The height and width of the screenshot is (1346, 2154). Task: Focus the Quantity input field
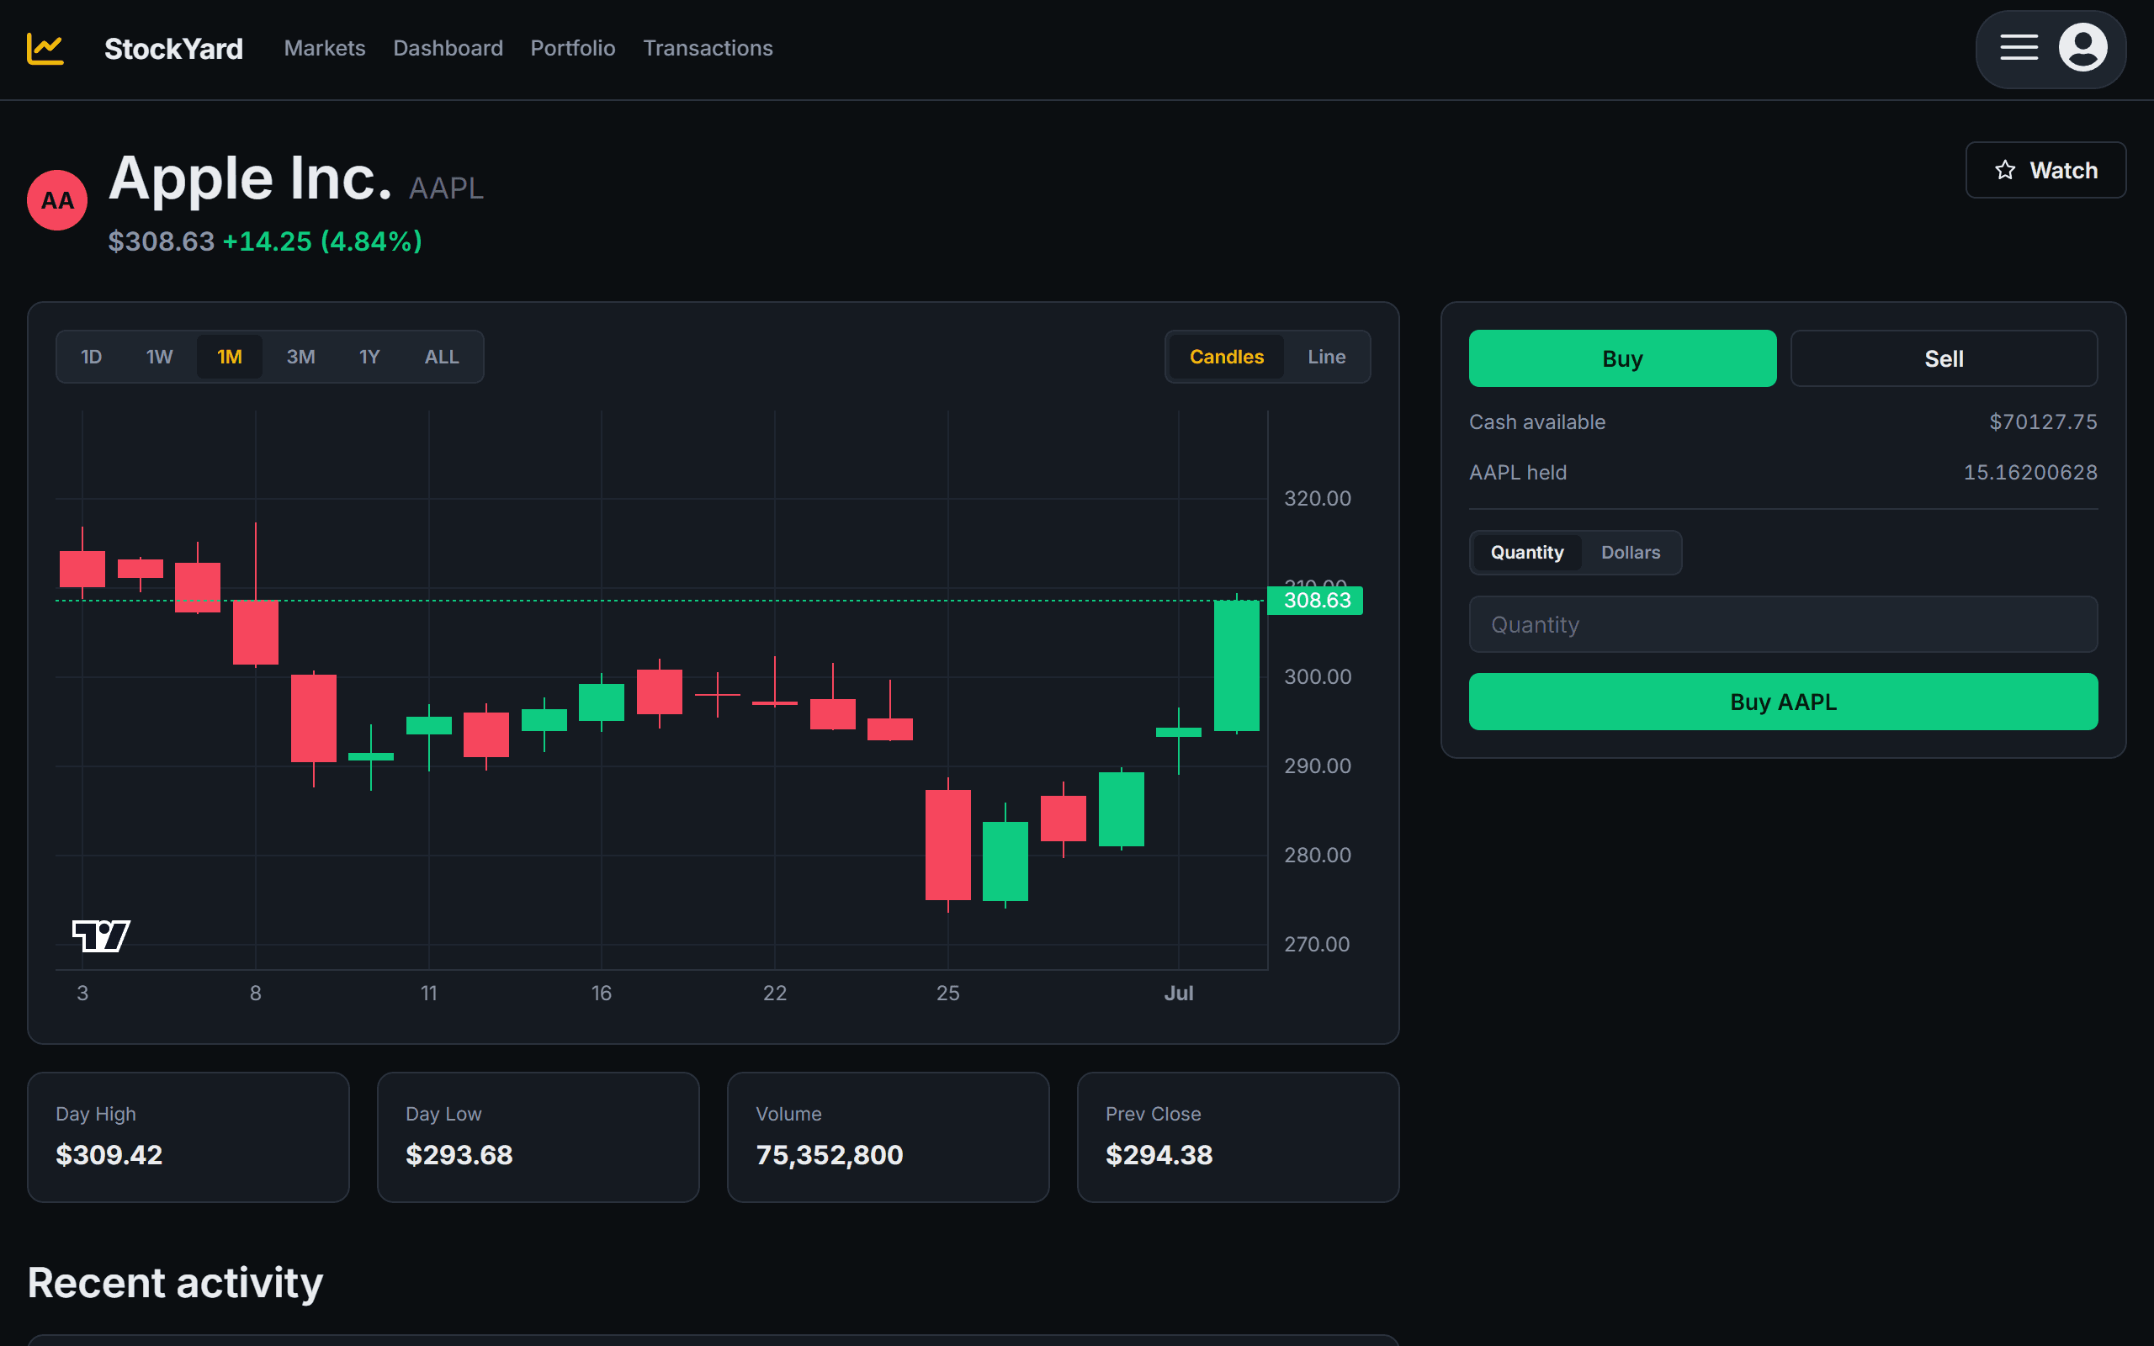coord(1783,625)
